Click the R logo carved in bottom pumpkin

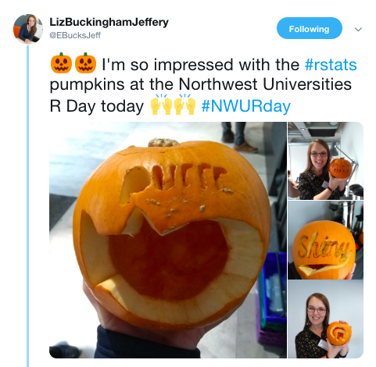pyautogui.click(x=339, y=333)
